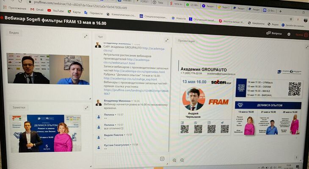This screenshot has width=309, height=169.
Task: Click in the chat message input field
Action: pos(127,159)
